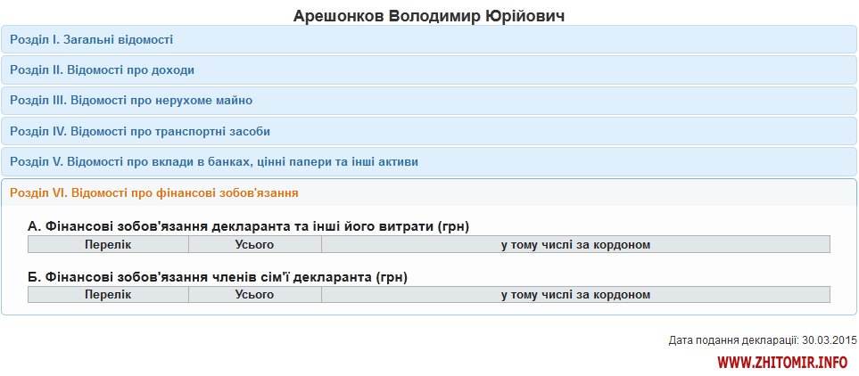Click the date value 30.03.2015
This screenshot has height=376, width=859.
coord(829,340)
